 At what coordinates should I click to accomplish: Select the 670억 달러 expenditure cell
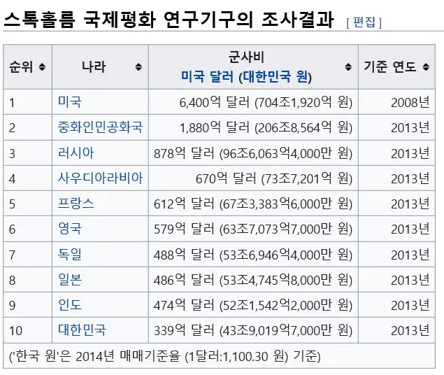point(253,178)
